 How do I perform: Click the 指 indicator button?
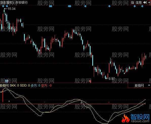tap(133, 3)
